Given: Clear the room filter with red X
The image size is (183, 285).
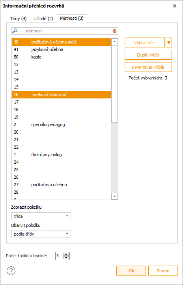Looking at the screenshot, I should coord(114,31).
